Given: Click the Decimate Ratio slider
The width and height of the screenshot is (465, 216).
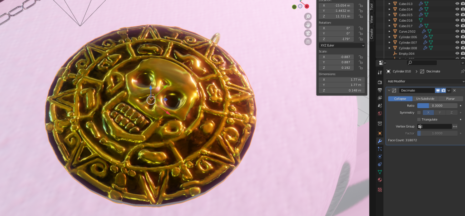Looking at the screenshot, I should pos(437,106).
